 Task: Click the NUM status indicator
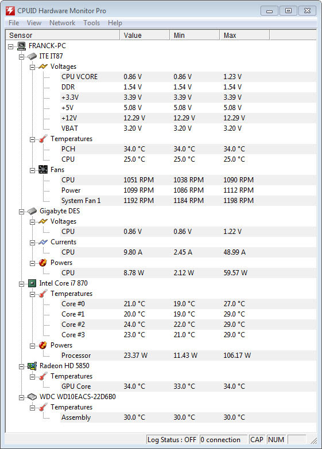pos(276,440)
